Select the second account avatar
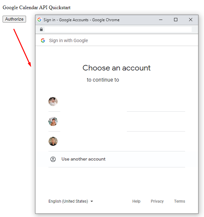The image size is (204, 217). click(x=53, y=121)
